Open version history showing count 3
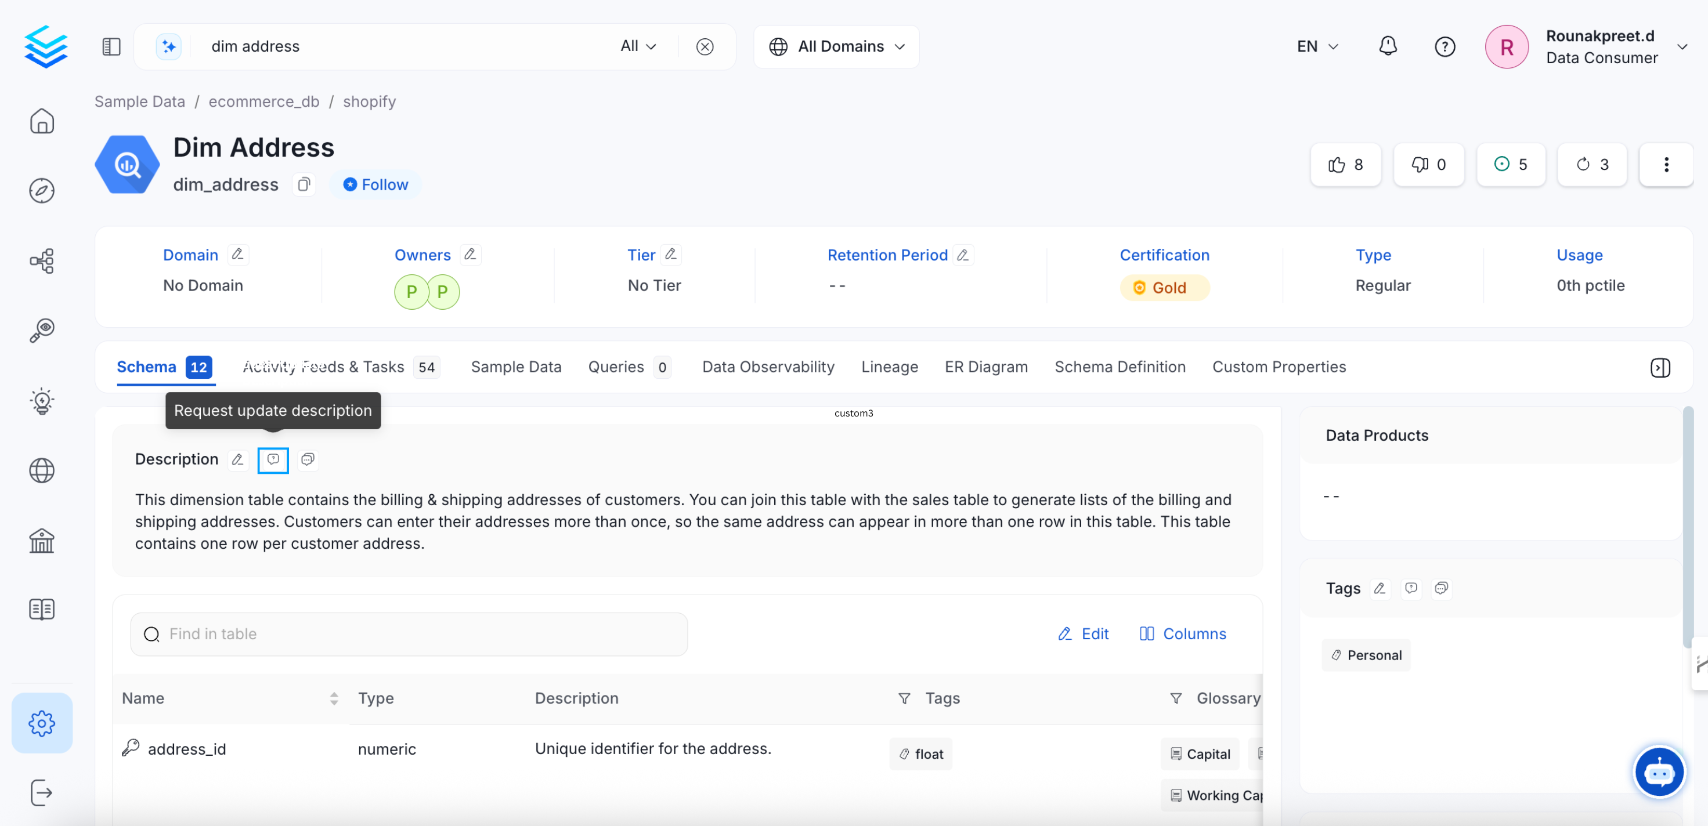 point(1593,164)
